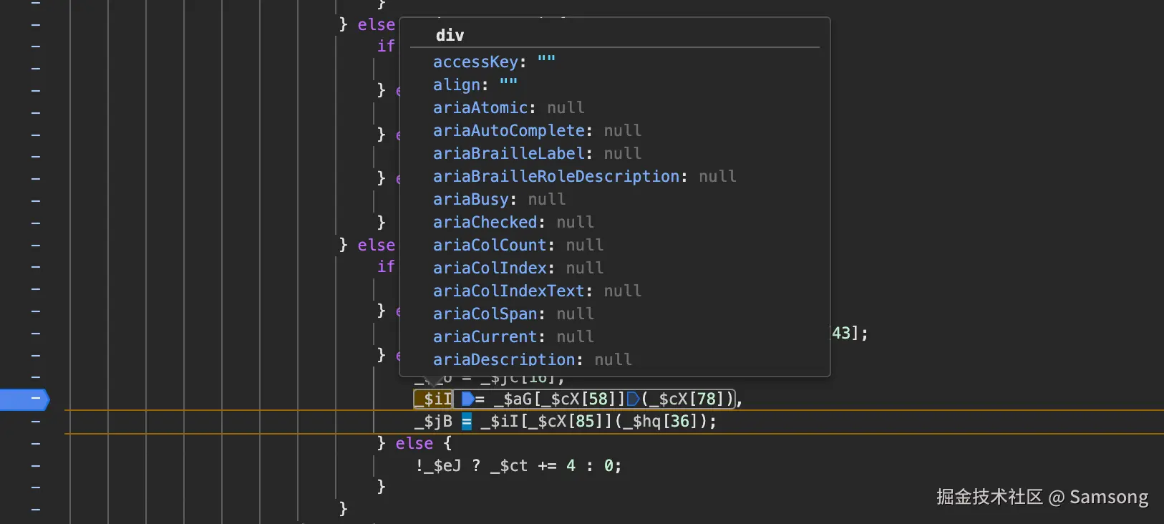Viewport: 1164px width, 524px height.
Task: Click the ariaColIndex: null row
Action: point(518,268)
